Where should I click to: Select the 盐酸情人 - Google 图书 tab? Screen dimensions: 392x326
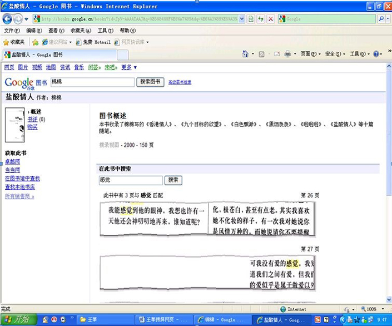coord(59,55)
